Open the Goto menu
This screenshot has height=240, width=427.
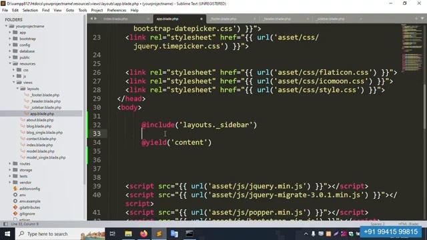(69, 11)
